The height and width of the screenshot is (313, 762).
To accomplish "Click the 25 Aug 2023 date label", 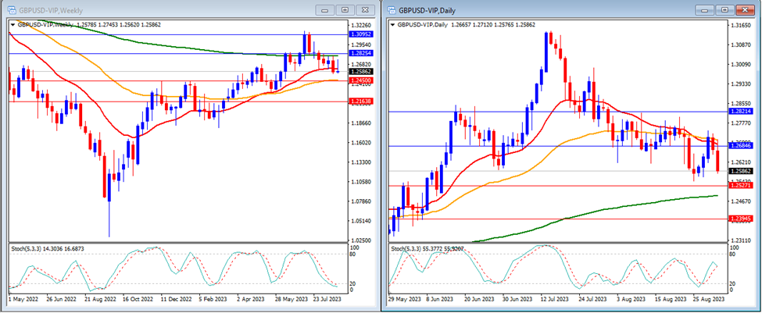I will coord(708,300).
